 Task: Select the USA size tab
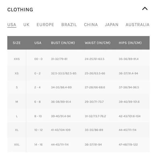point(12,25)
